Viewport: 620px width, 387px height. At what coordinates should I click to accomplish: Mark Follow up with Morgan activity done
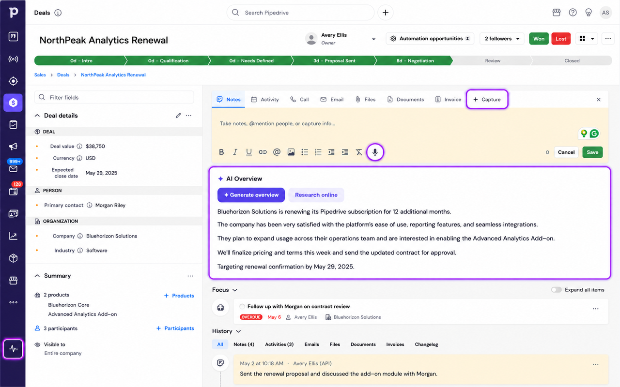point(242,307)
